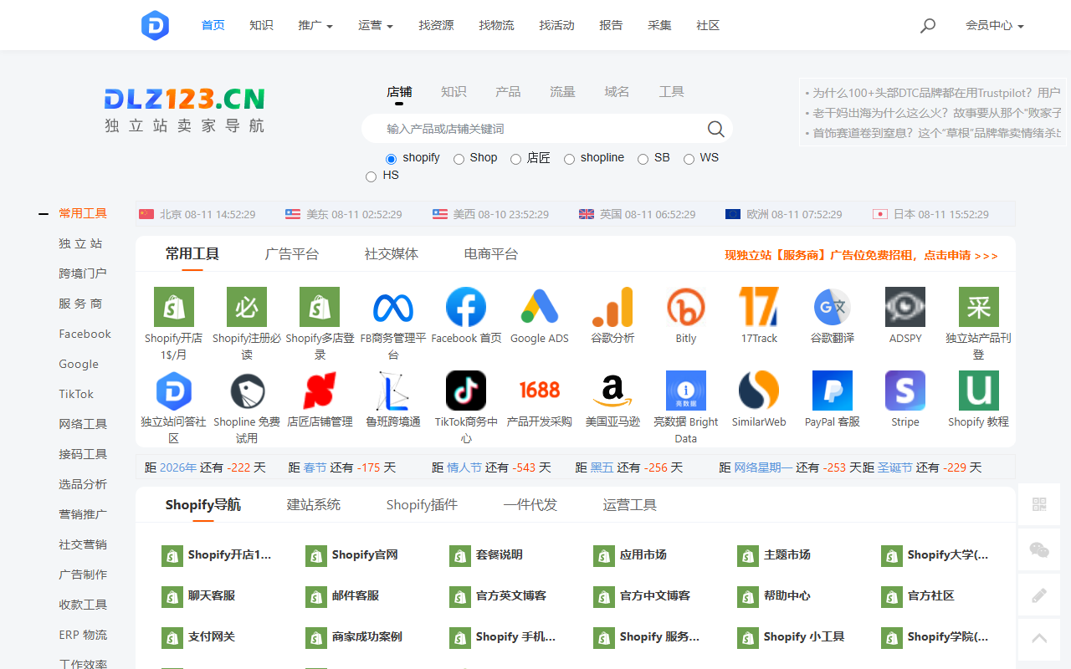Screen dimensions: 1071x669
Task: Open the 知识 nav menu item
Action: click(261, 26)
